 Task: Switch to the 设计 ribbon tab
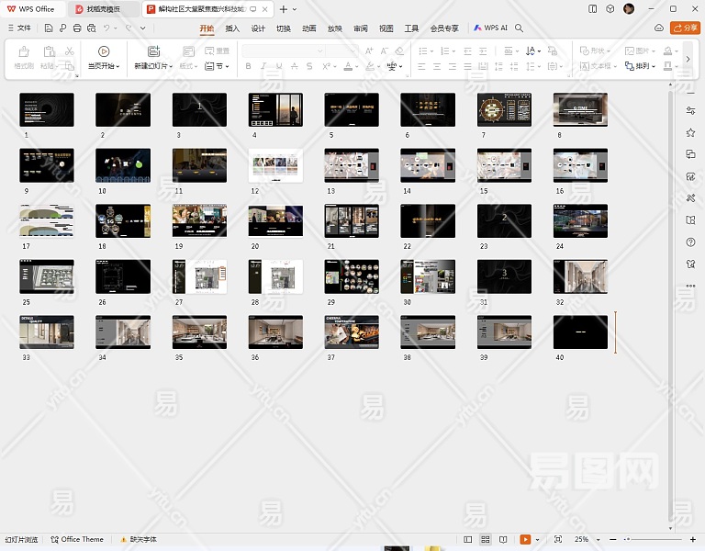[258, 28]
